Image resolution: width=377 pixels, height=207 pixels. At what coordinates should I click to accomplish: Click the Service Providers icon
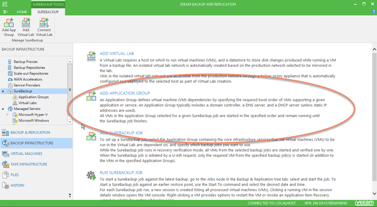10,85
